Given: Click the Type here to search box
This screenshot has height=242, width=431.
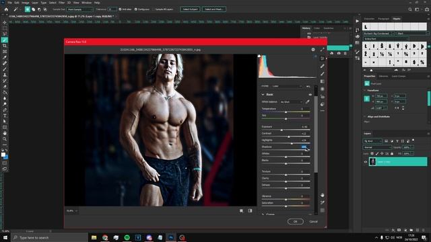Looking at the screenshot, I should [49, 237].
